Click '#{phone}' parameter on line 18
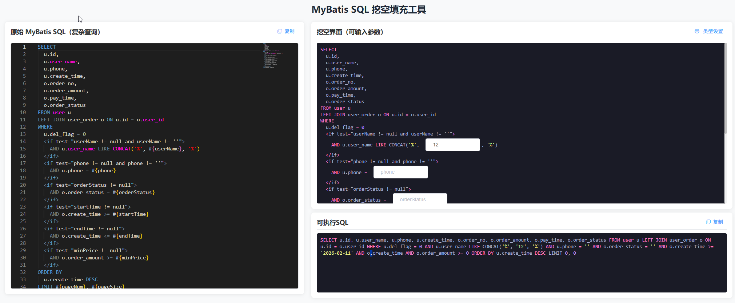Image resolution: width=735 pixels, height=303 pixels. coord(104,170)
